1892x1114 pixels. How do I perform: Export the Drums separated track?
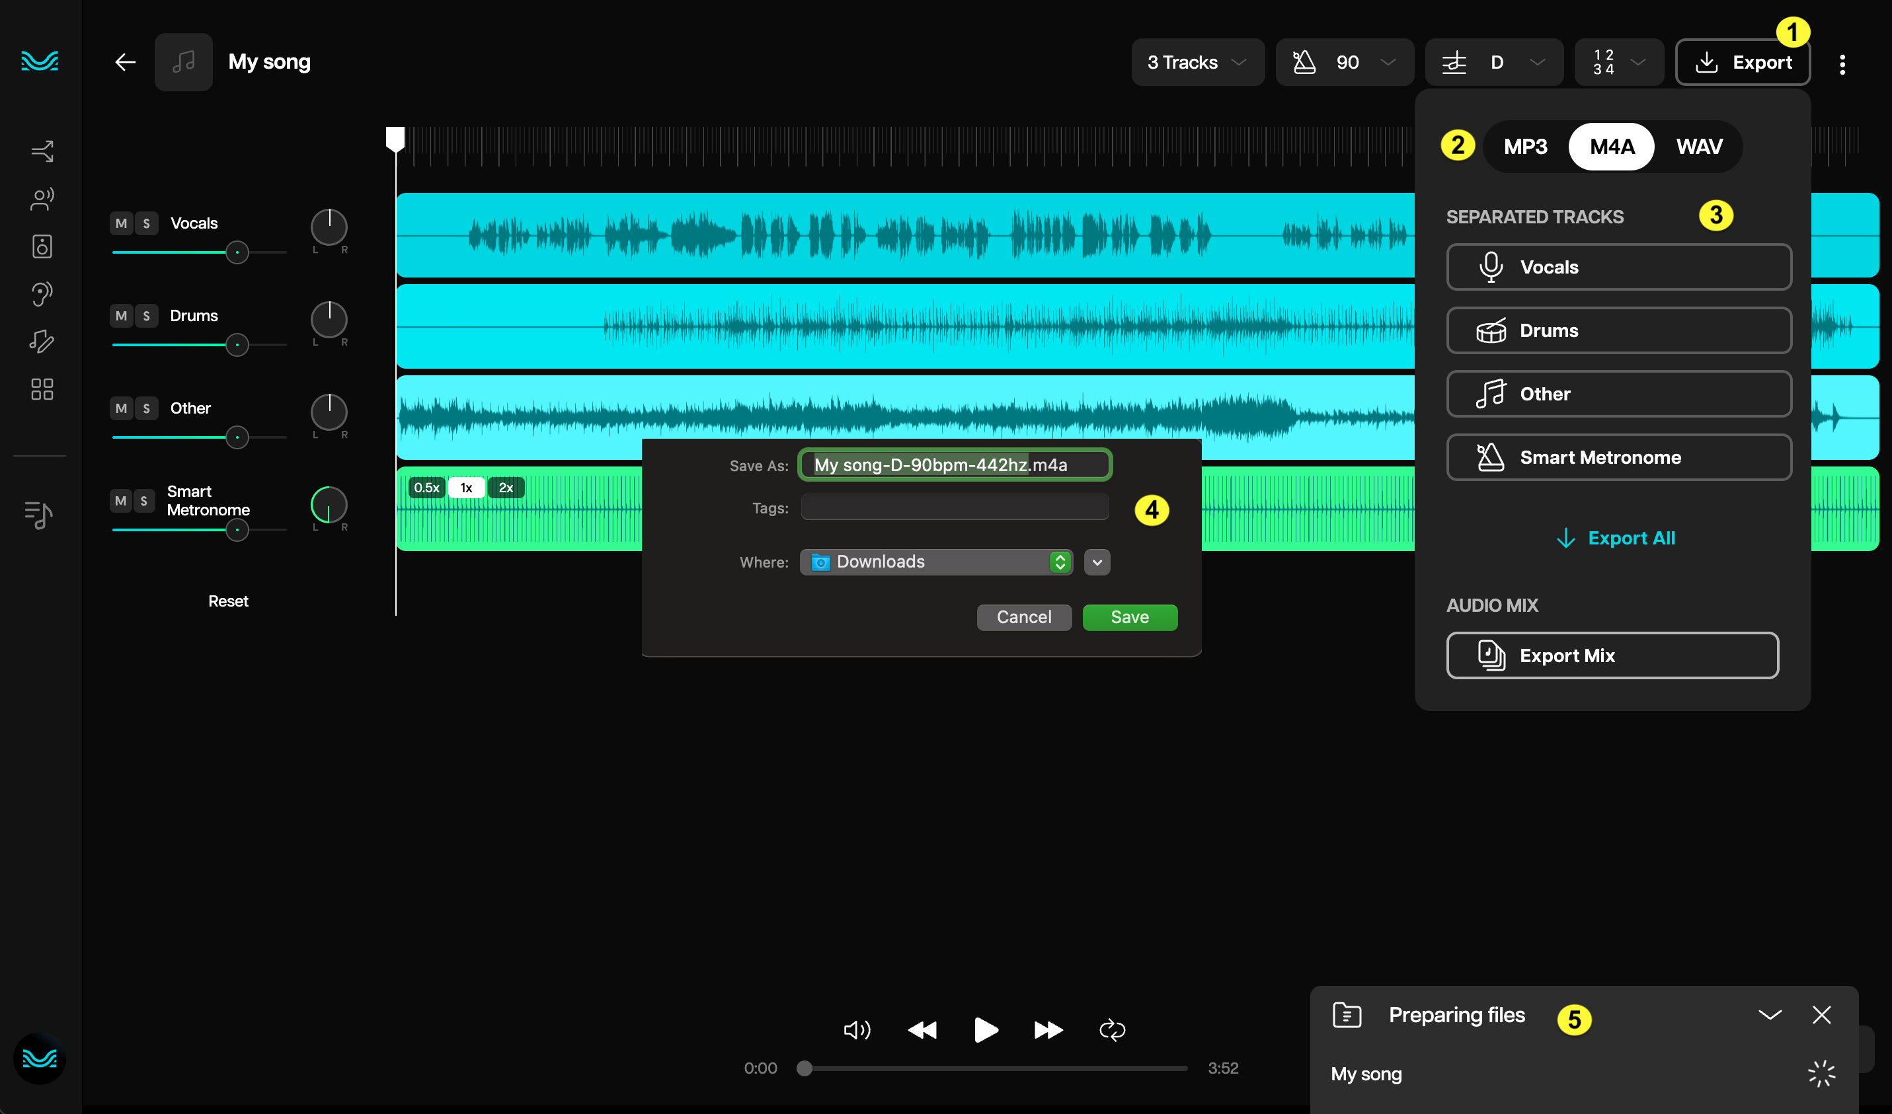pos(1618,330)
